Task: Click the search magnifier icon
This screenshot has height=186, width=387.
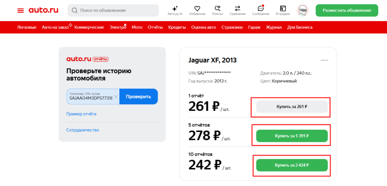Action: (x=74, y=10)
